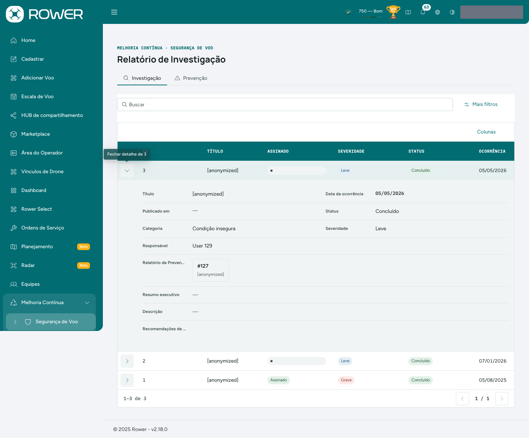This screenshot has width=529, height=438.
Task: Go to the previous page arrow
Action: click(x=463, y=399)
